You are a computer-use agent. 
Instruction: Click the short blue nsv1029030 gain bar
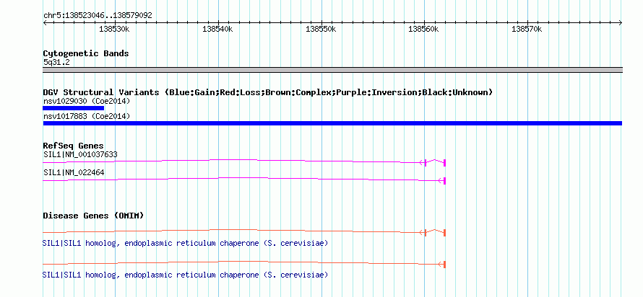coord(74,108)
